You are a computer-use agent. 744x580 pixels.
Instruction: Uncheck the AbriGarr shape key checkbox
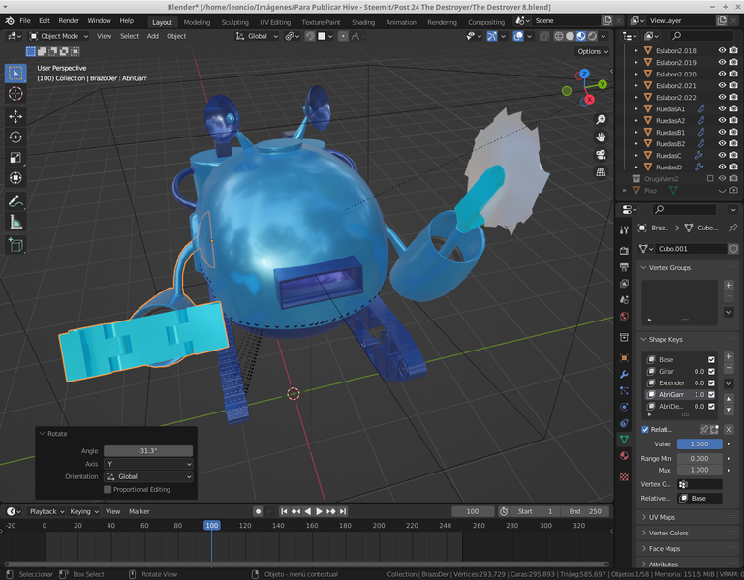click(711, 394)
